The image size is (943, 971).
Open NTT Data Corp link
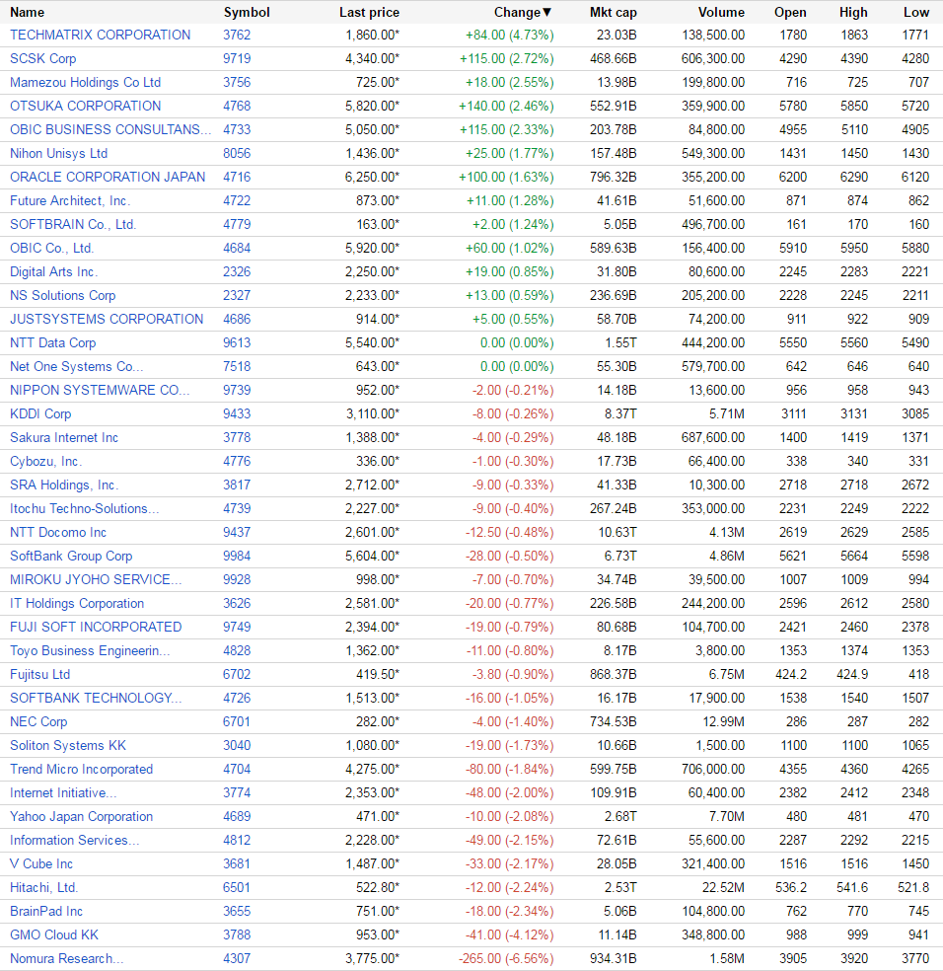(x=52, y=343)
